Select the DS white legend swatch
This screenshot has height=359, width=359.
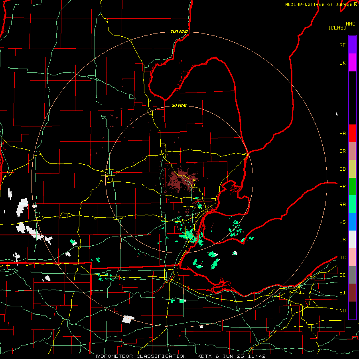tap(352, 239)
